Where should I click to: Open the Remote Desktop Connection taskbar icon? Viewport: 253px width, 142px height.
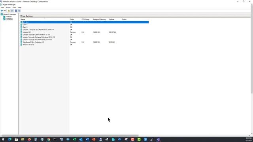pos(100,139)
